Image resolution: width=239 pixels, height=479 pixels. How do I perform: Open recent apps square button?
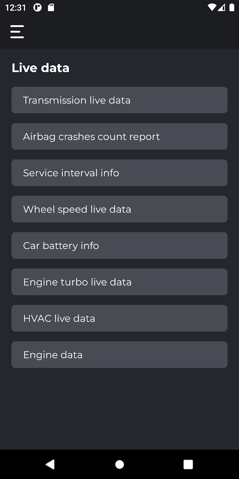(188, 464)
